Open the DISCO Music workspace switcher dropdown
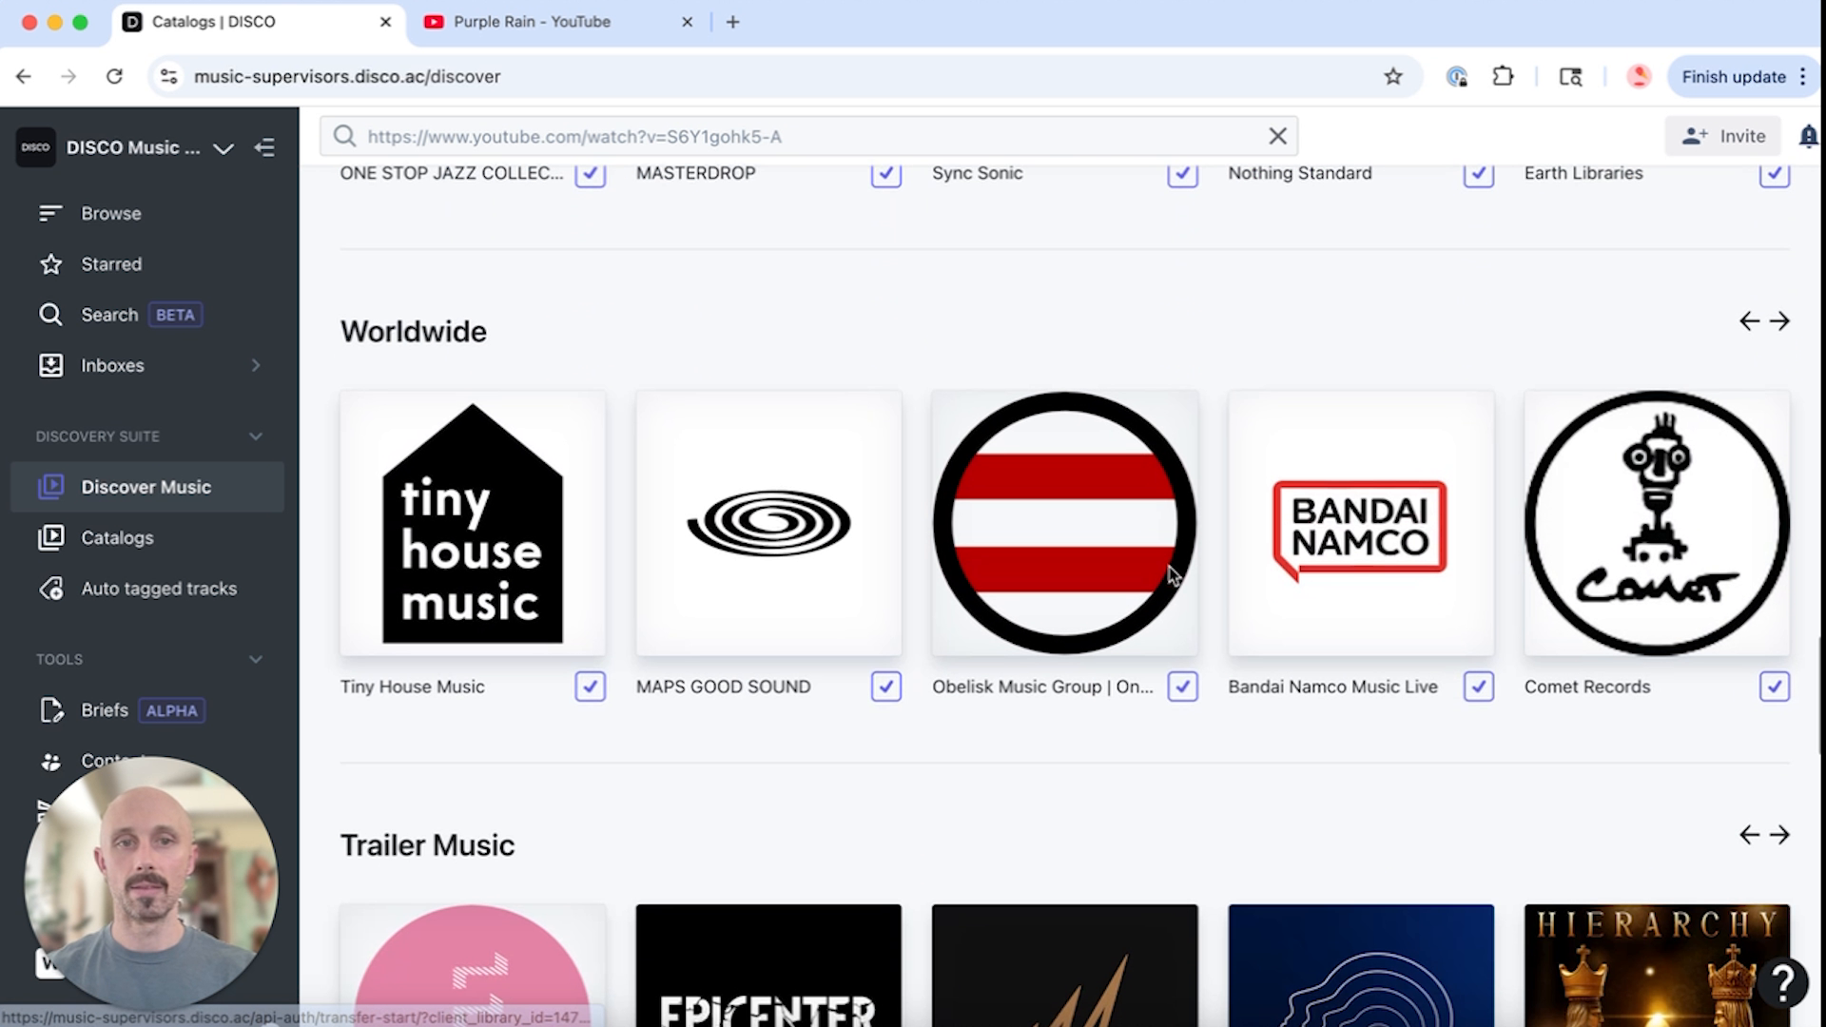The width and height of the screenshot is (1826, 1027). click(223, 148)
